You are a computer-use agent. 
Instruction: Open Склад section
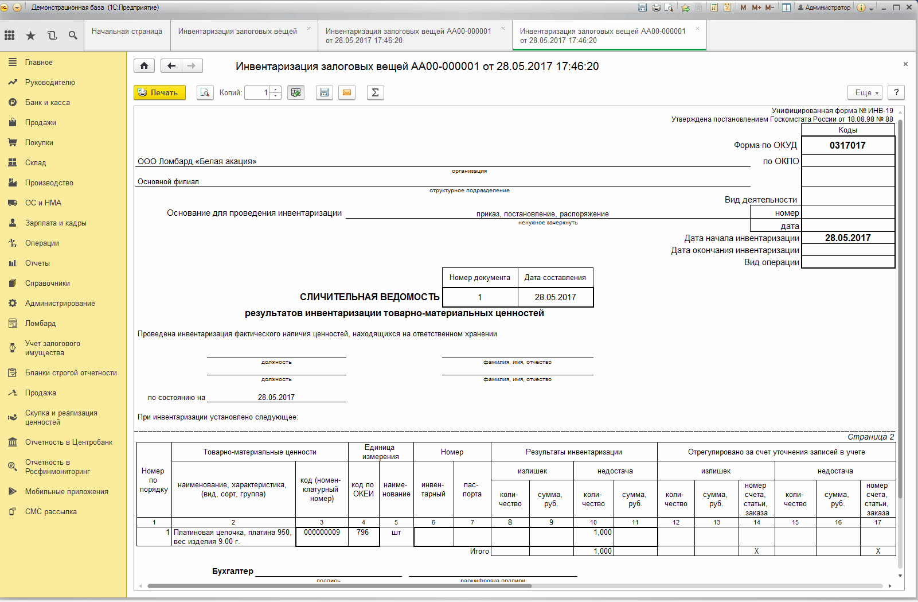coord(63,162)
